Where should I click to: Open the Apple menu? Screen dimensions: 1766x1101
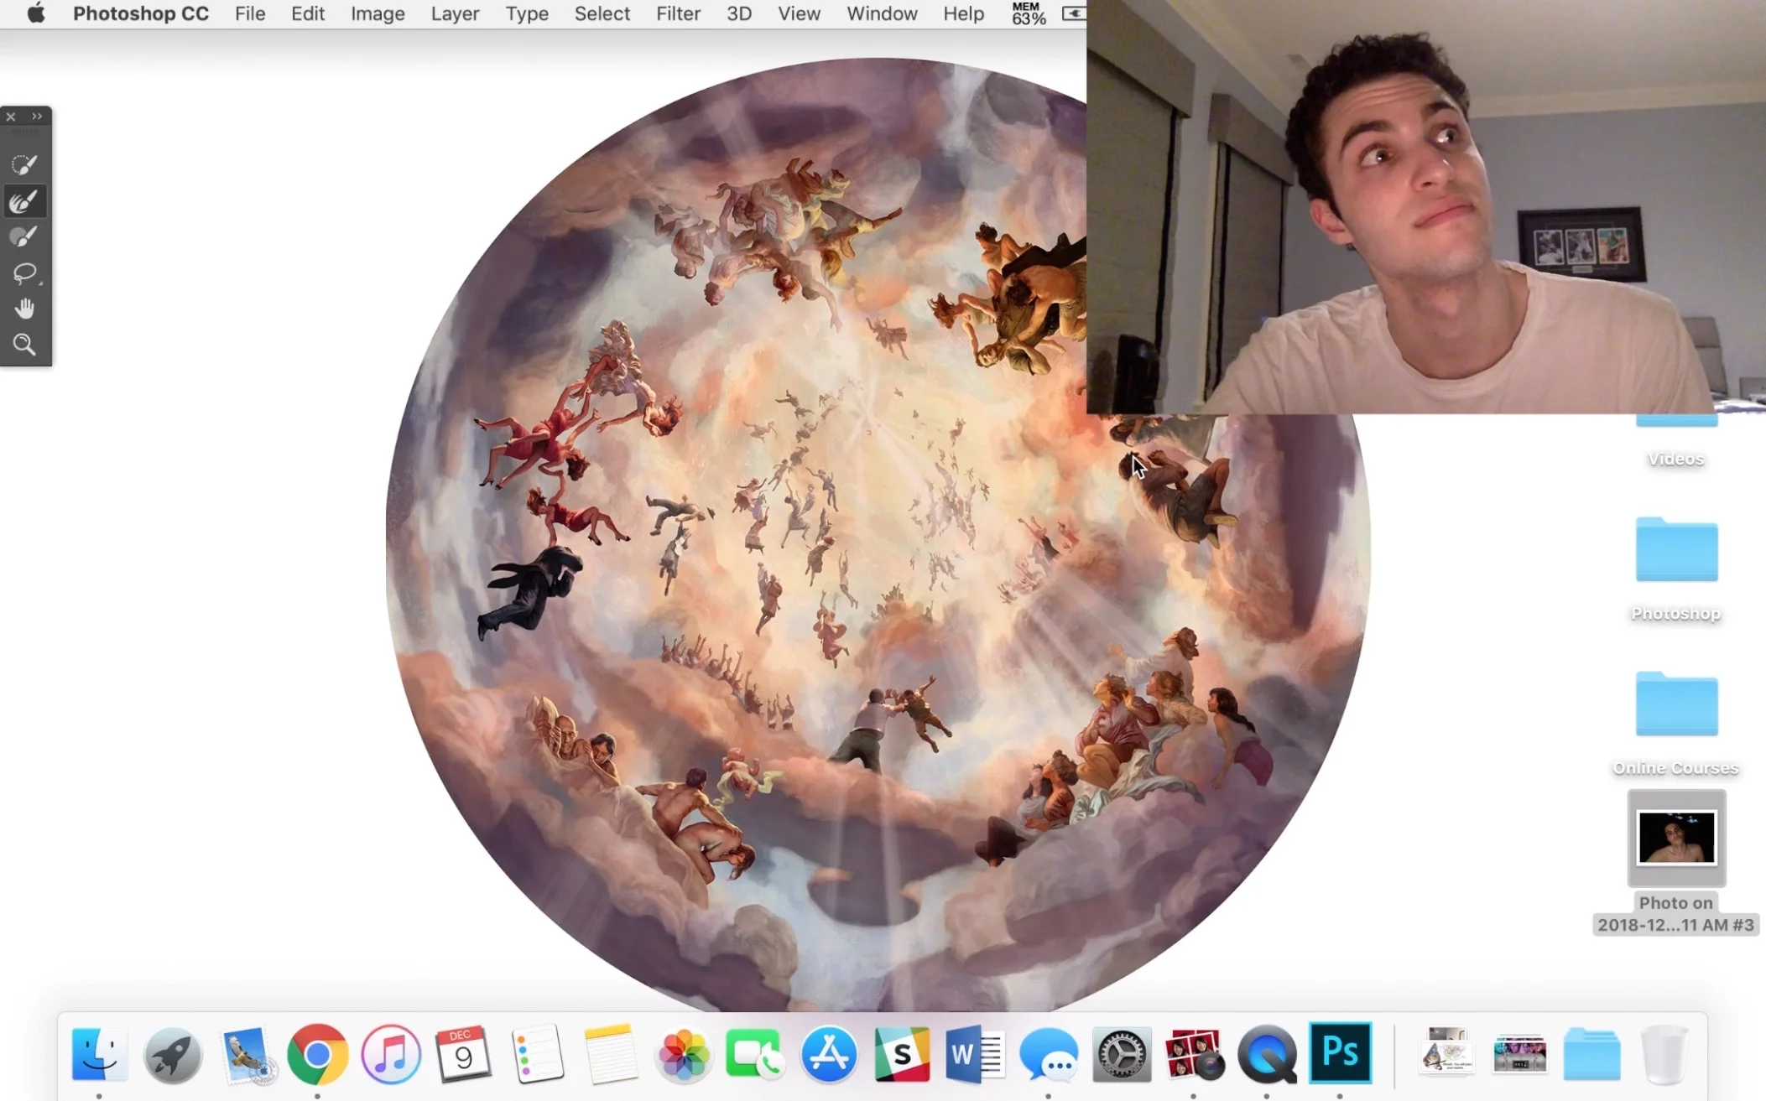click(x=35, y=13)
